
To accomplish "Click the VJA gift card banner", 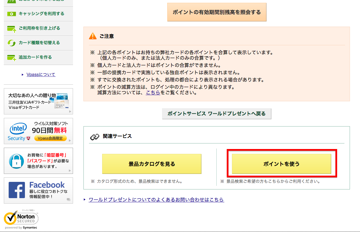I will click(38, 101).
